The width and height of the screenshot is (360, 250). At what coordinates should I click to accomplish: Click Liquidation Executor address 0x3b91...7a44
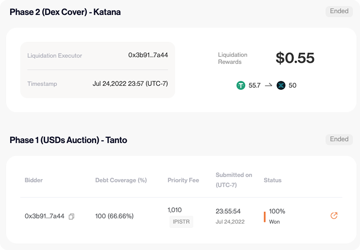(148, 55)
